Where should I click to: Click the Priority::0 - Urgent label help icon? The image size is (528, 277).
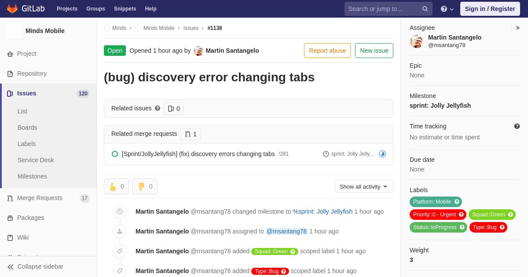[461, 215]
